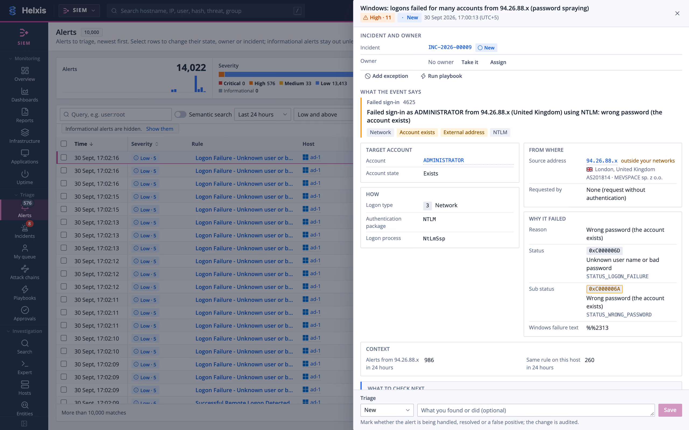
Task: Tick the checkbox for the first 17:02:15 alert row
Action: 64,196
